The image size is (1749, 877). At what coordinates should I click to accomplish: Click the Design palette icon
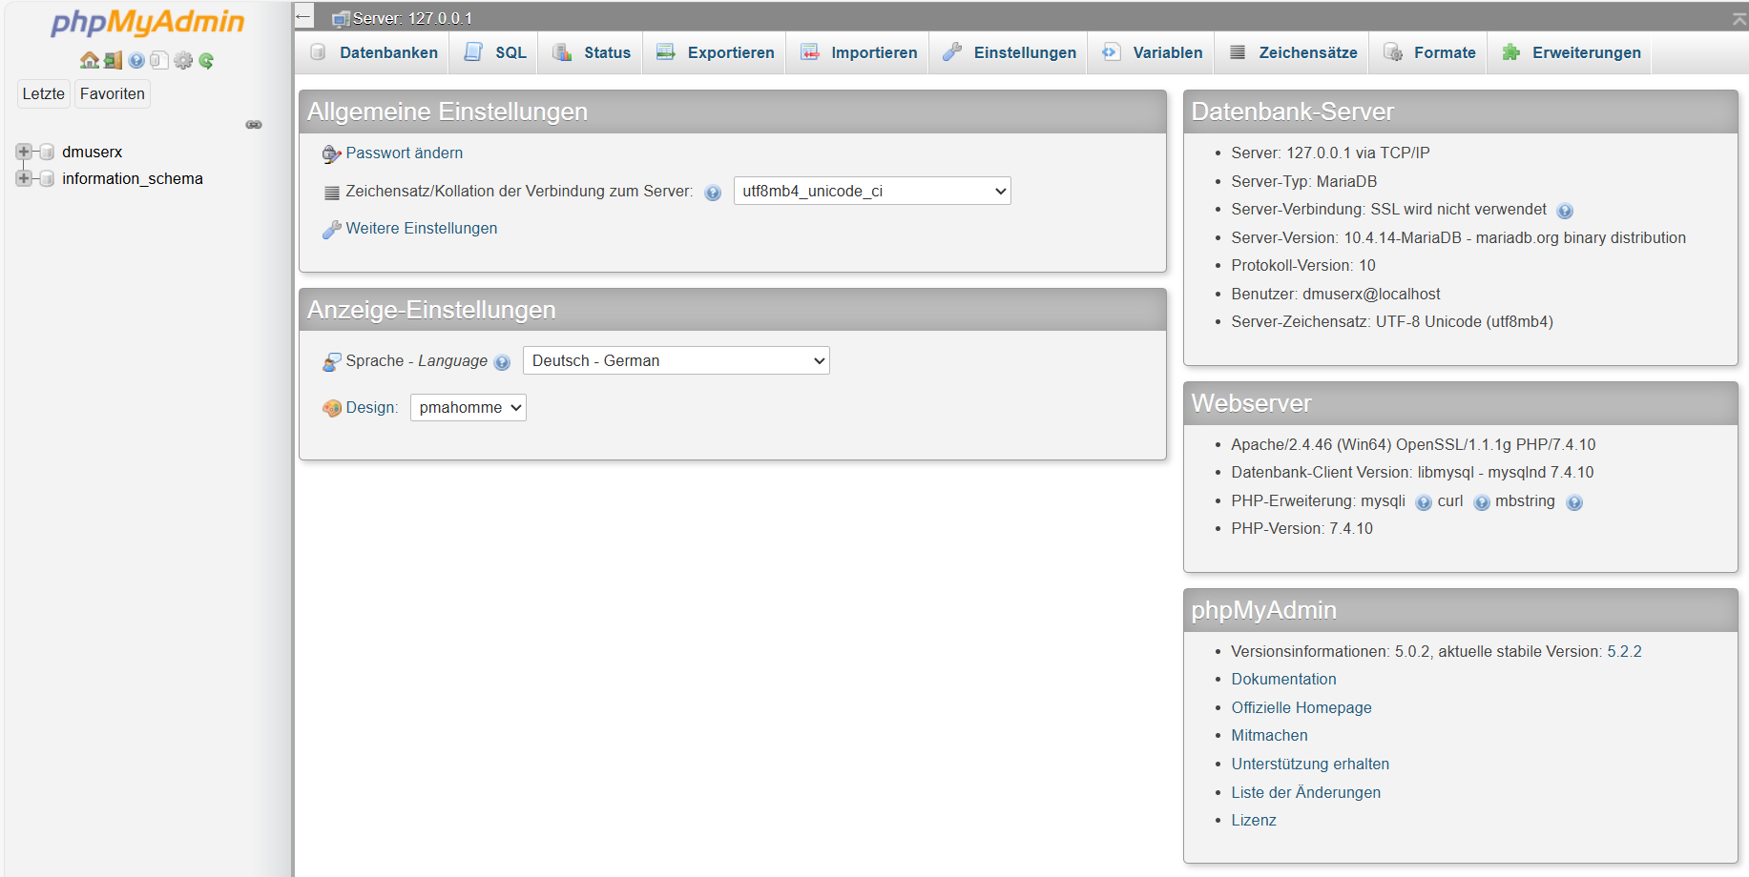point(331,408)
